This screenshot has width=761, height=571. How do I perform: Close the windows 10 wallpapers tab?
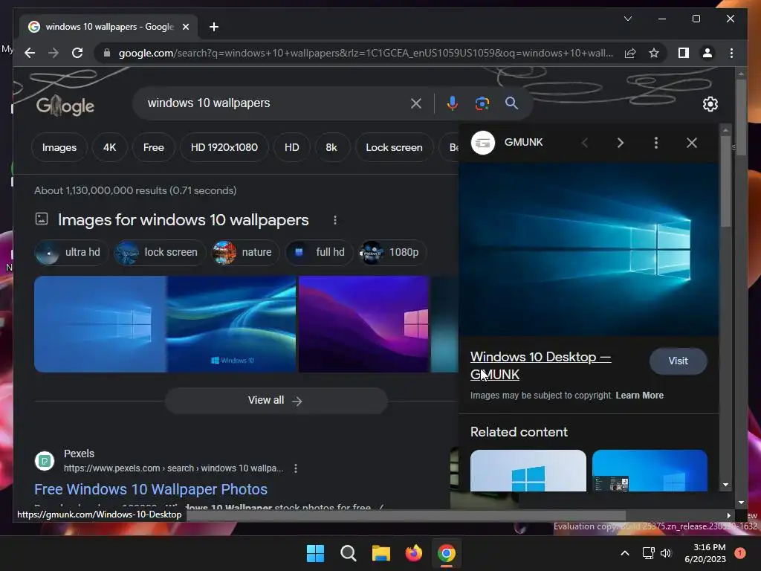[x=185, y=27]
